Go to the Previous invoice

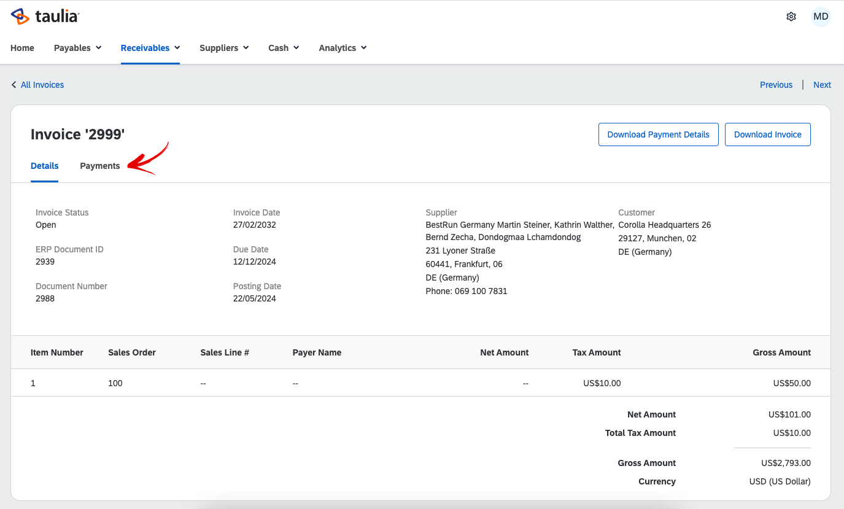776,85
